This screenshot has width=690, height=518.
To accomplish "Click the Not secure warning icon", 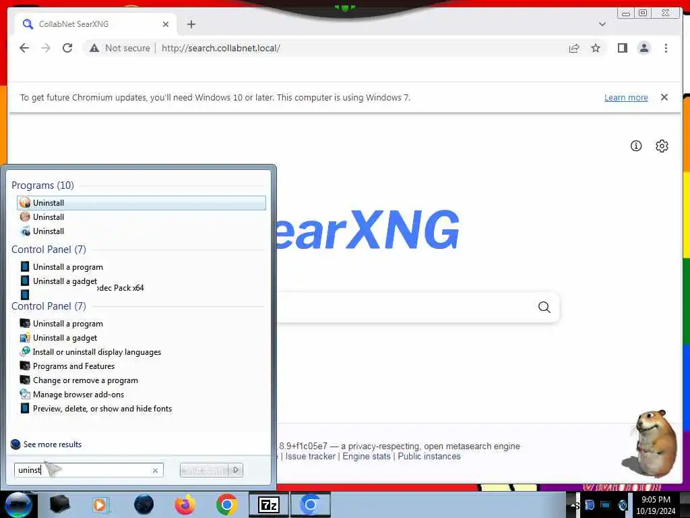I will (x=94, y=48).
